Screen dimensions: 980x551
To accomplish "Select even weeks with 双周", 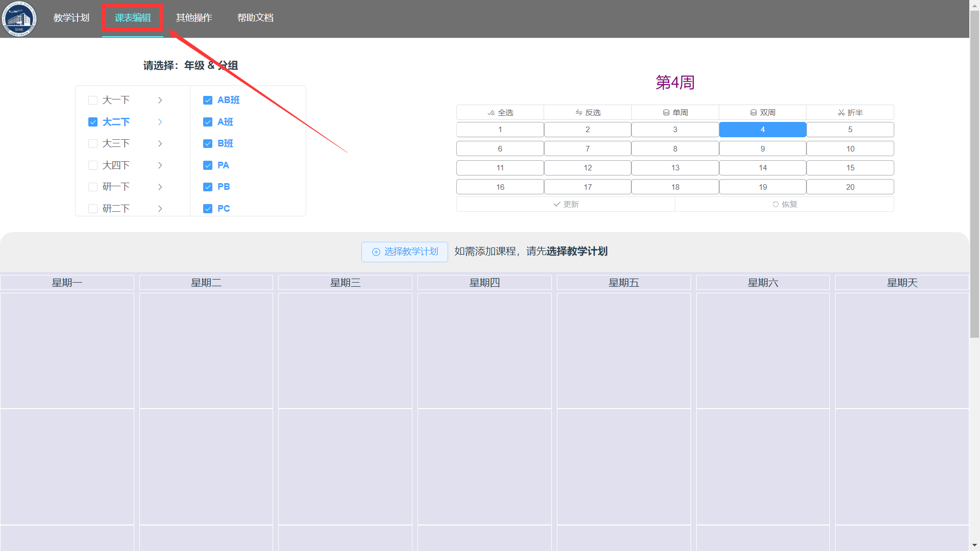I will click(x=763, y=112).
